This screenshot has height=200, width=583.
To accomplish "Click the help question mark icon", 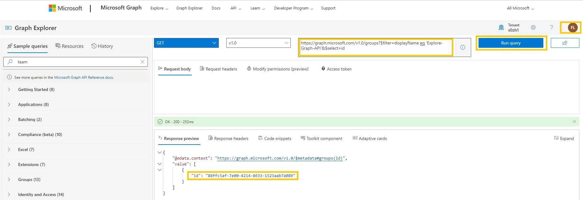I will coord(551,28).
